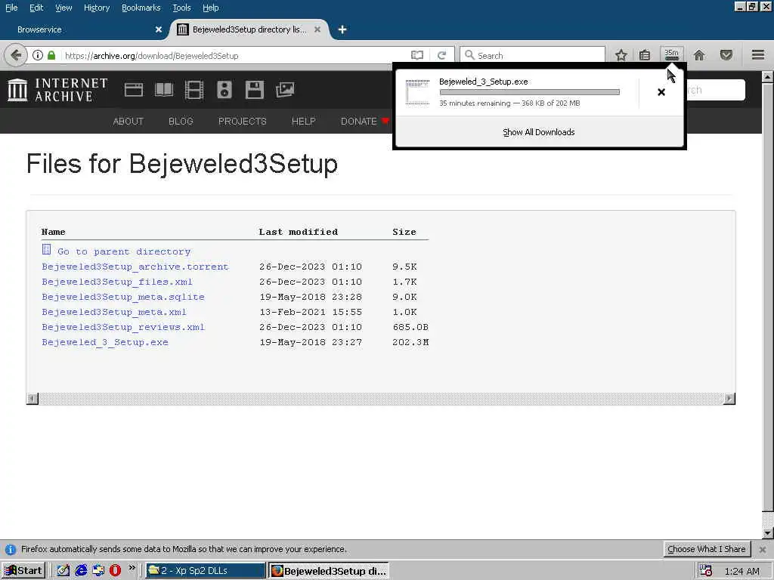This screenshot has height=580, width=774.
Task: Open site information icon in address bar
Action: 38,55
